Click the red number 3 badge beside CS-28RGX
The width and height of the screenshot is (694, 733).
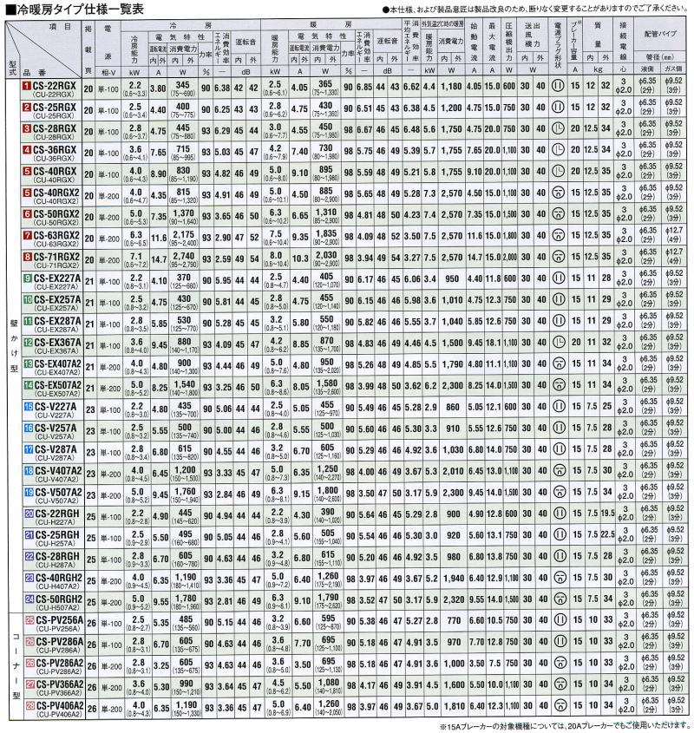tap(27, 128)
